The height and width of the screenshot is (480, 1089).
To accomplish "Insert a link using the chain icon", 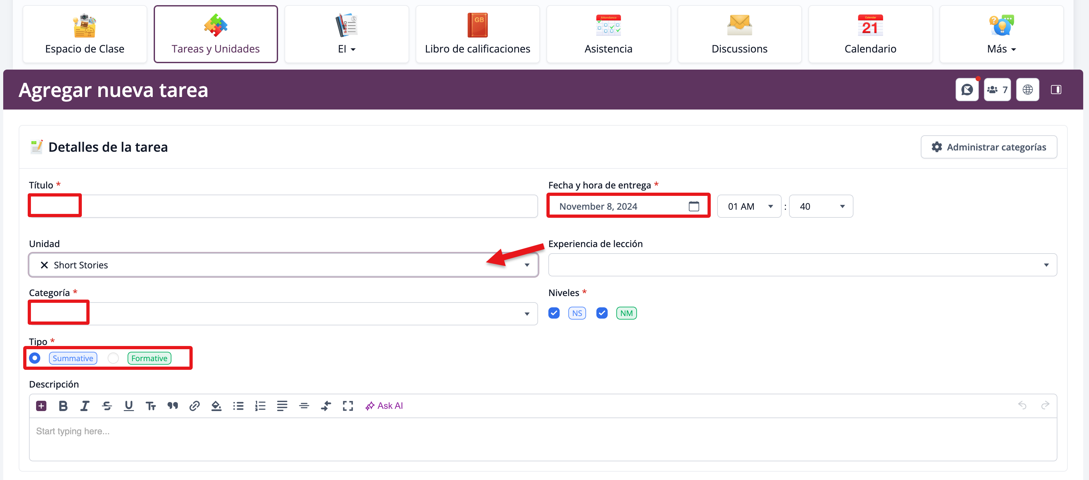I will [194, 406].
